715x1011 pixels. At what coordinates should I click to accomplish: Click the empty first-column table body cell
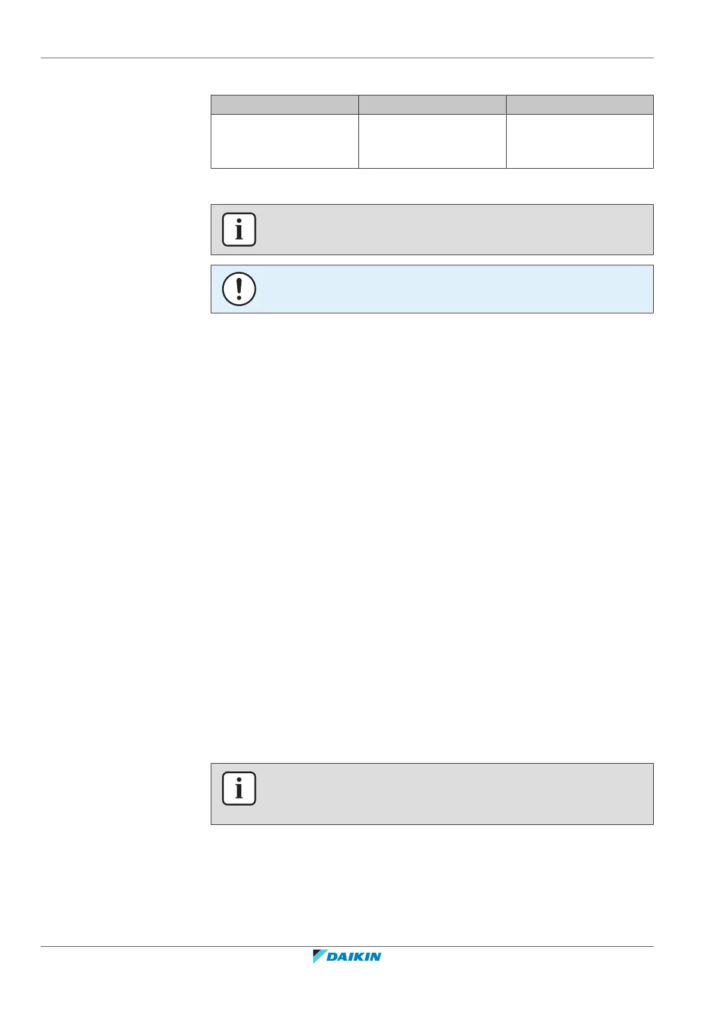click(285, 141)
